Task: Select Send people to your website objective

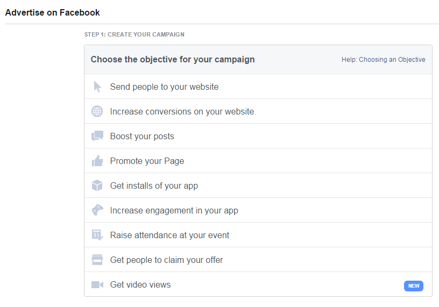Action: 164,87
